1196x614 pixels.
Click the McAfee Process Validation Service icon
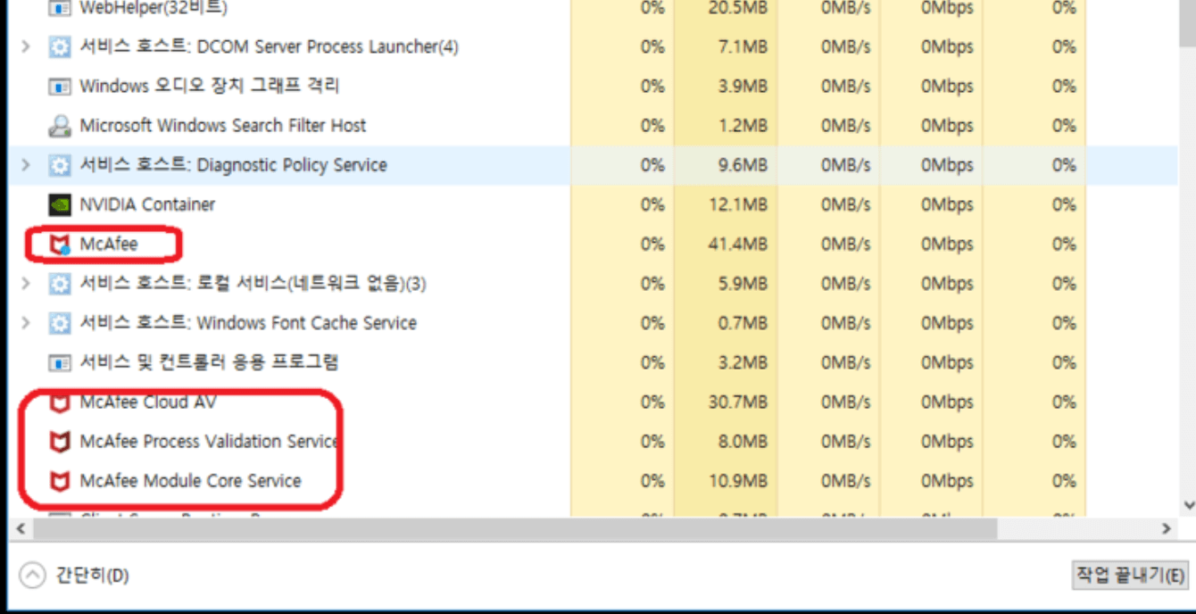coord(59,442)
